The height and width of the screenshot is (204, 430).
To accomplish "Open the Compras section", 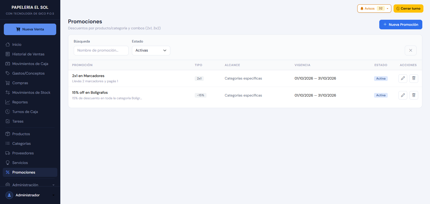I will click(x=30, y=83).
